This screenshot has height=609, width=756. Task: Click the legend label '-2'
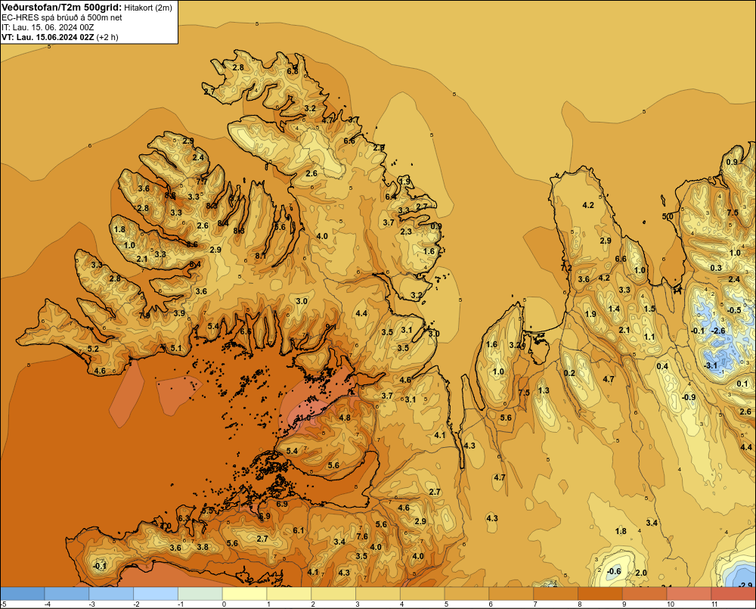136,604
